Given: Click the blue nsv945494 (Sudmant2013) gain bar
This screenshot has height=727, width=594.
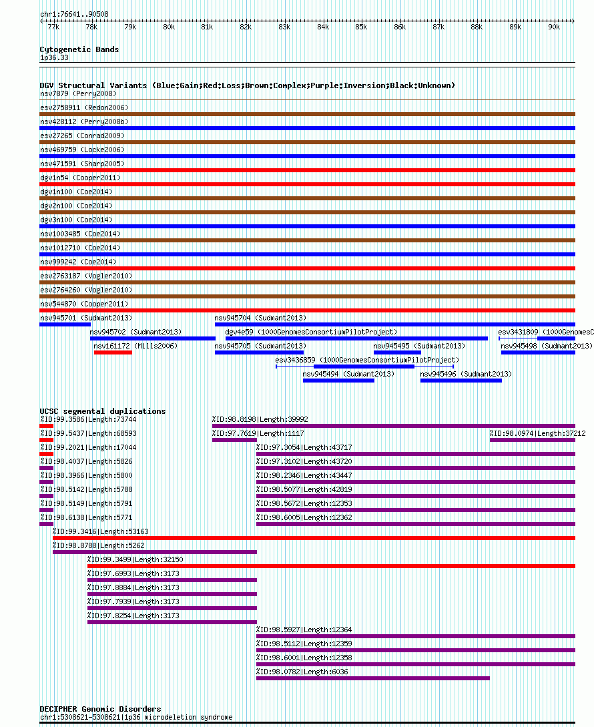Looking at the screenshot, I should click(338, 381).
